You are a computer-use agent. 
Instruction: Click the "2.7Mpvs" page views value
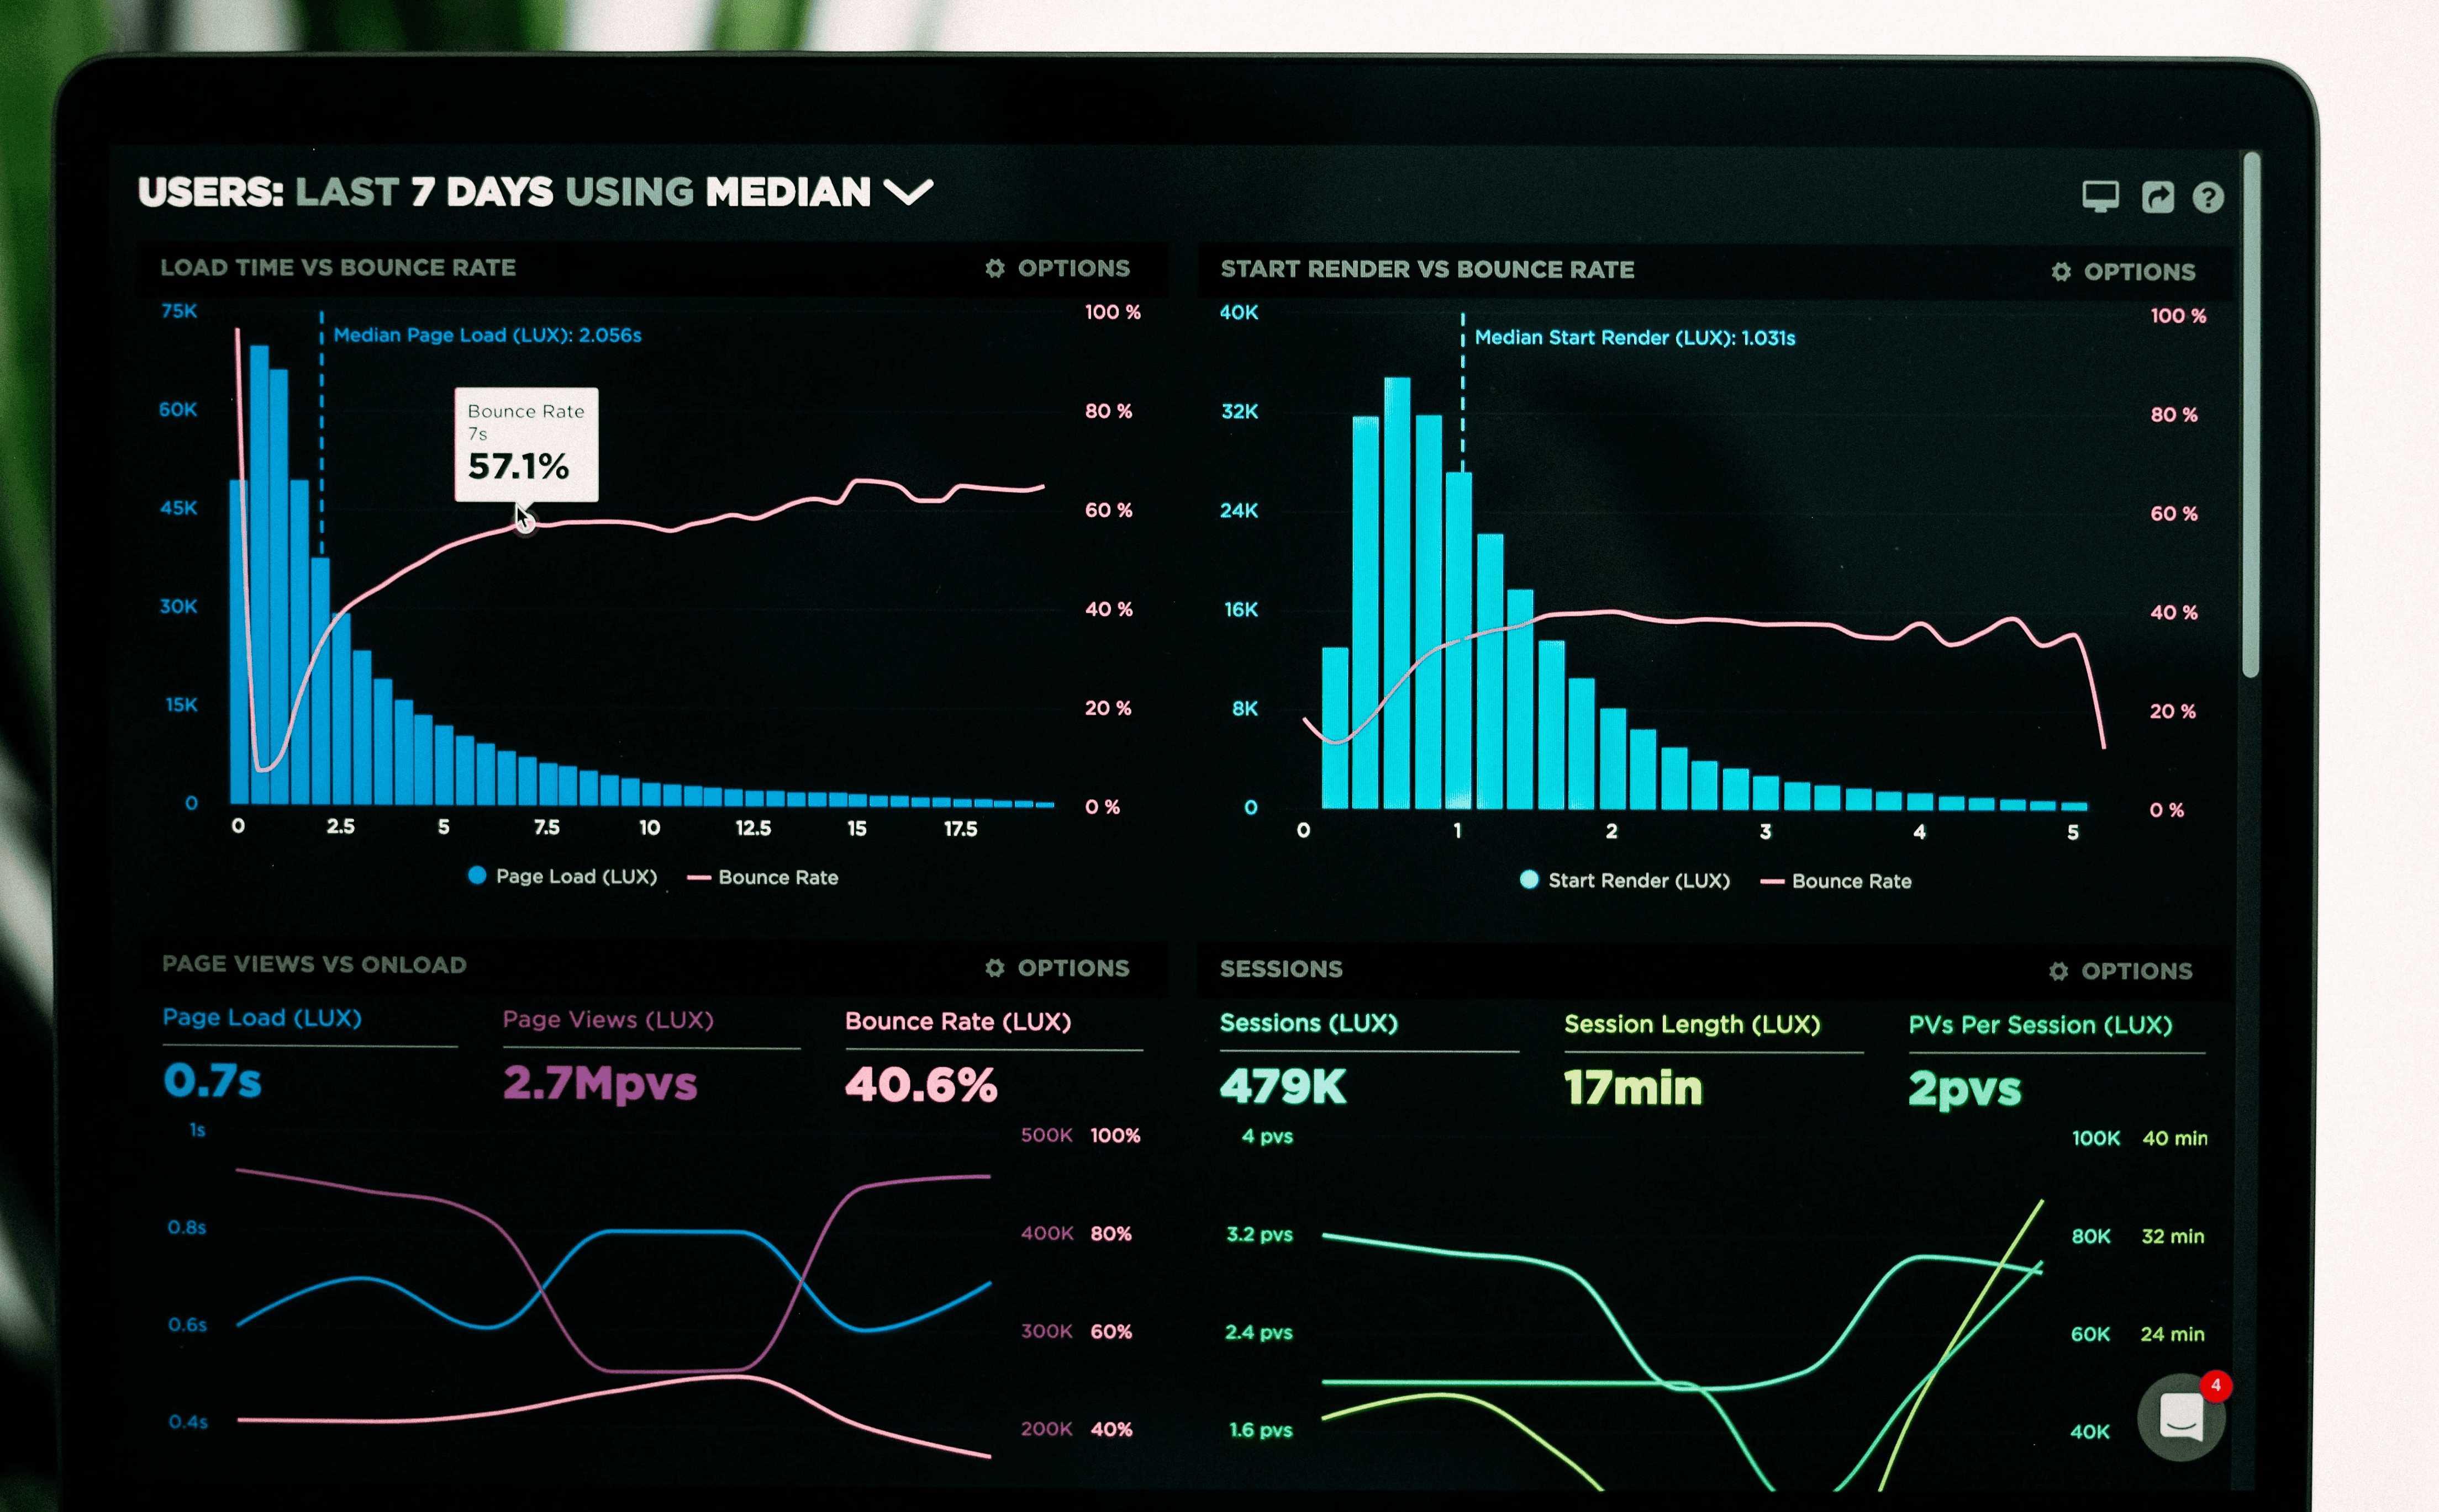599,1084
